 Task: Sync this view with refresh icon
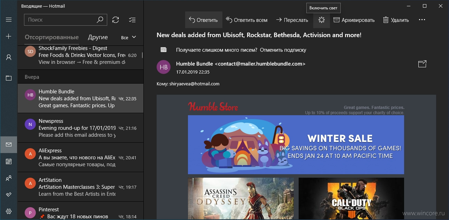coord(116,20)
